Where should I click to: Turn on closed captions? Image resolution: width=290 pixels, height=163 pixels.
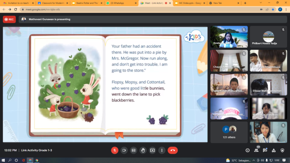(133, 150)
